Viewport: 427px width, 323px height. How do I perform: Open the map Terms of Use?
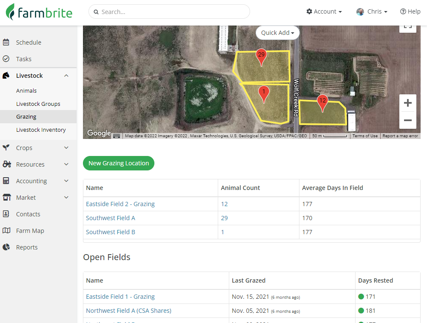click(365, 136)
